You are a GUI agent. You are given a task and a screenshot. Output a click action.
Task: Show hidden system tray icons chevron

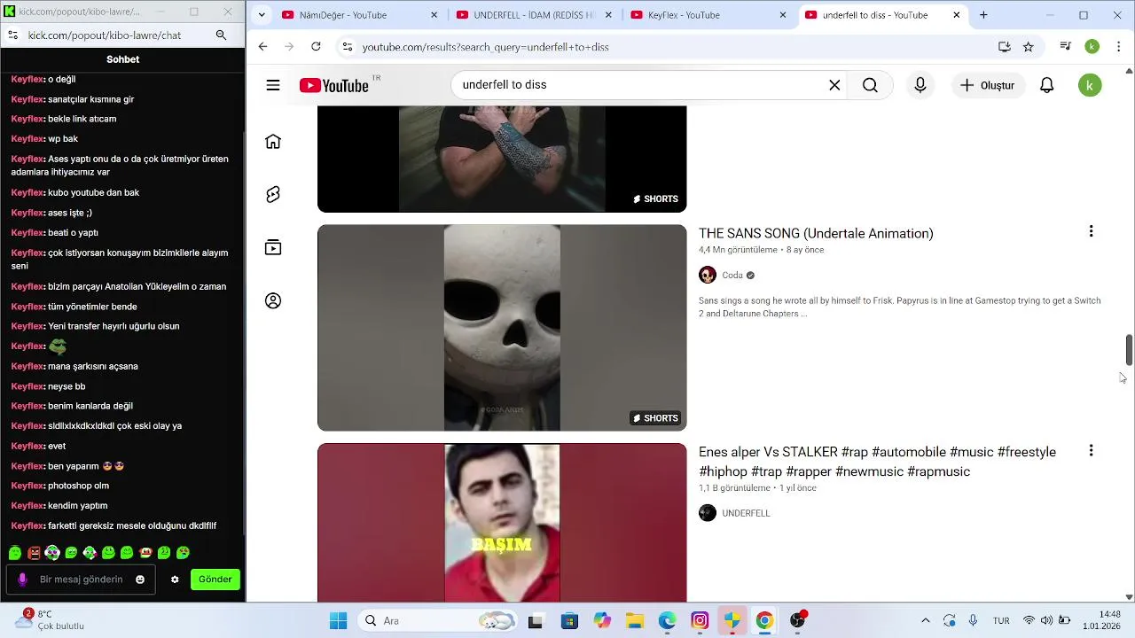coord(926,620)
